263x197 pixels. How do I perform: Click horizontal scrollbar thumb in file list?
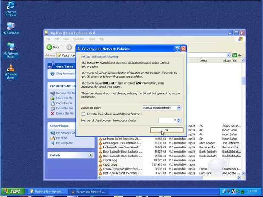[x=152, y=178]
